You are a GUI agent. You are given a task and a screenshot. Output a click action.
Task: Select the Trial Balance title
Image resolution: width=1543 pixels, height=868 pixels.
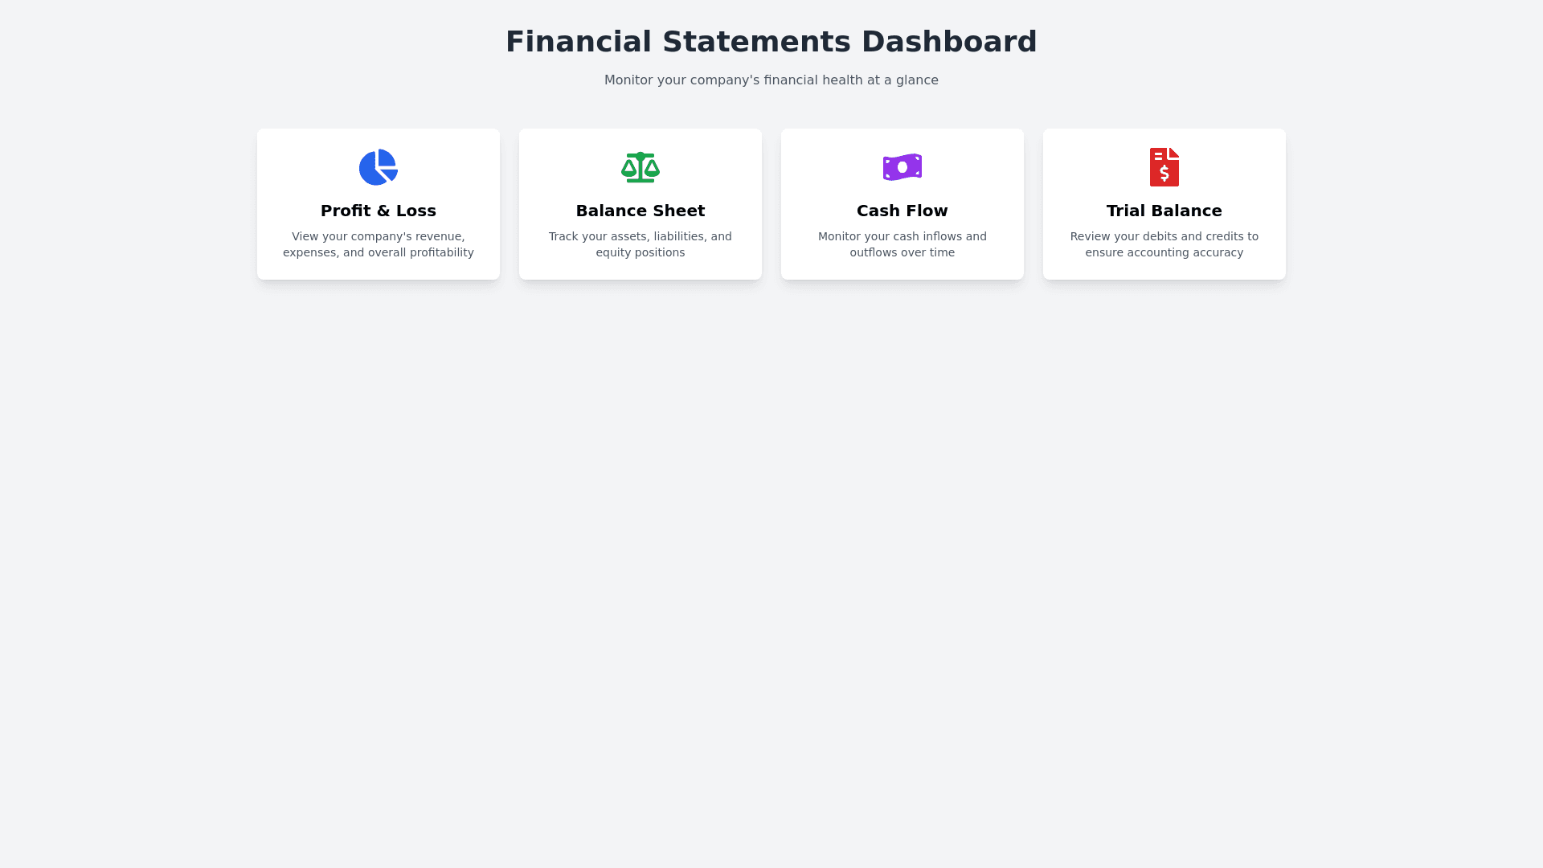[1164, 211]
